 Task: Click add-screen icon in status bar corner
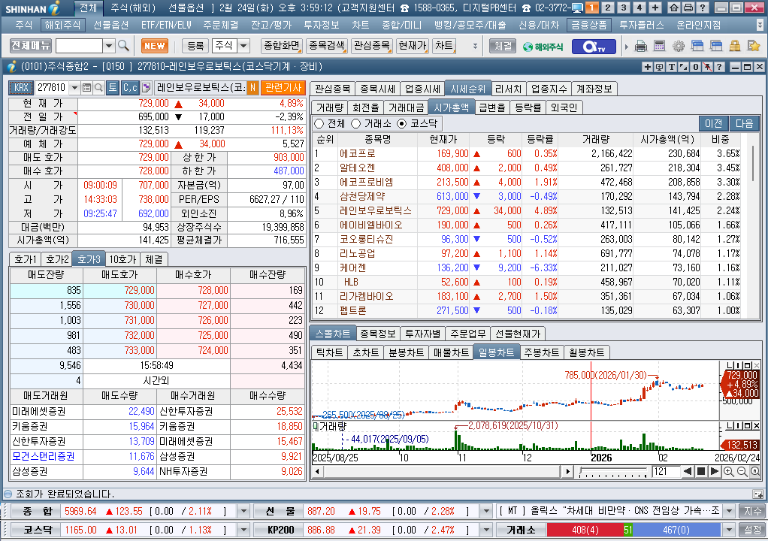[x=757, y=494]
